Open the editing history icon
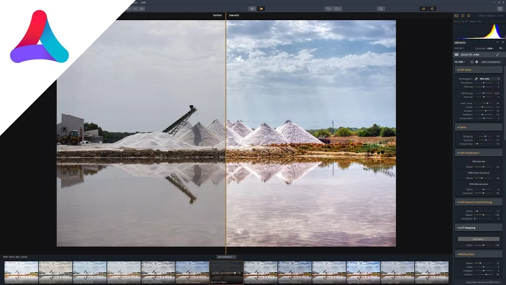 [337, 8]
